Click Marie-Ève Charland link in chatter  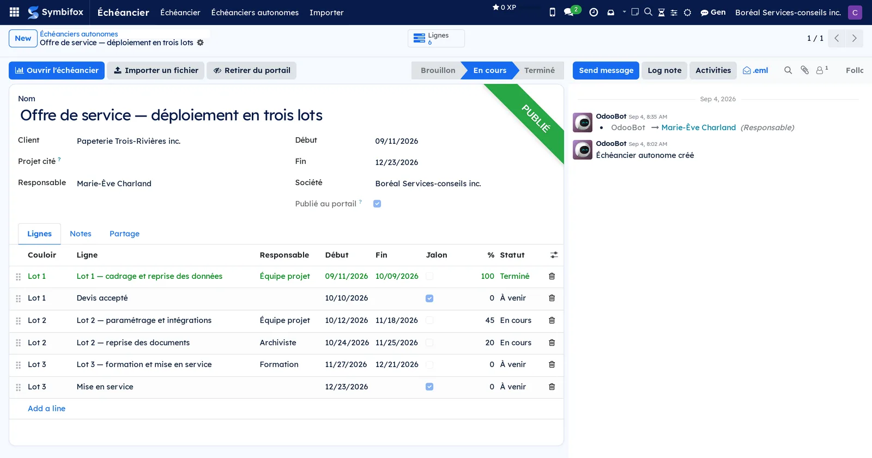point(698,127)
